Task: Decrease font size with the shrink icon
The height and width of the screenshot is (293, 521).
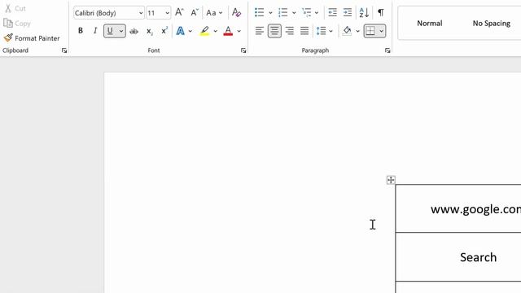Action: pyautogui.click(x=195, y=13)
